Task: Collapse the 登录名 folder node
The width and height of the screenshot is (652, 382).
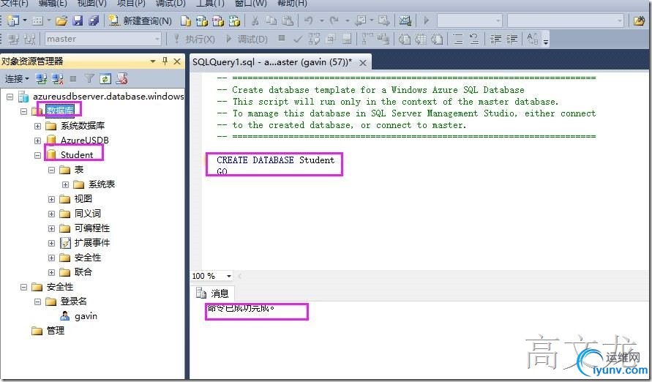Action: tap(37, 302)
